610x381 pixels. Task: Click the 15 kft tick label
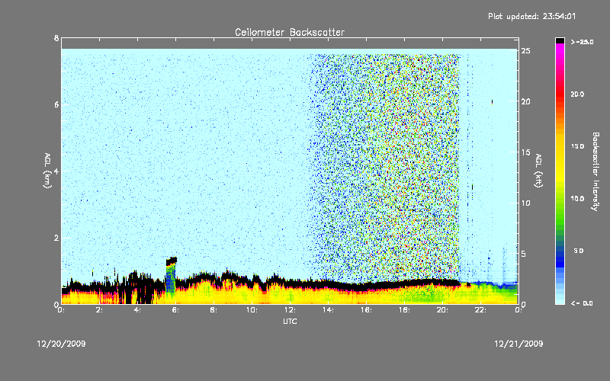click(x=525, y=152)
